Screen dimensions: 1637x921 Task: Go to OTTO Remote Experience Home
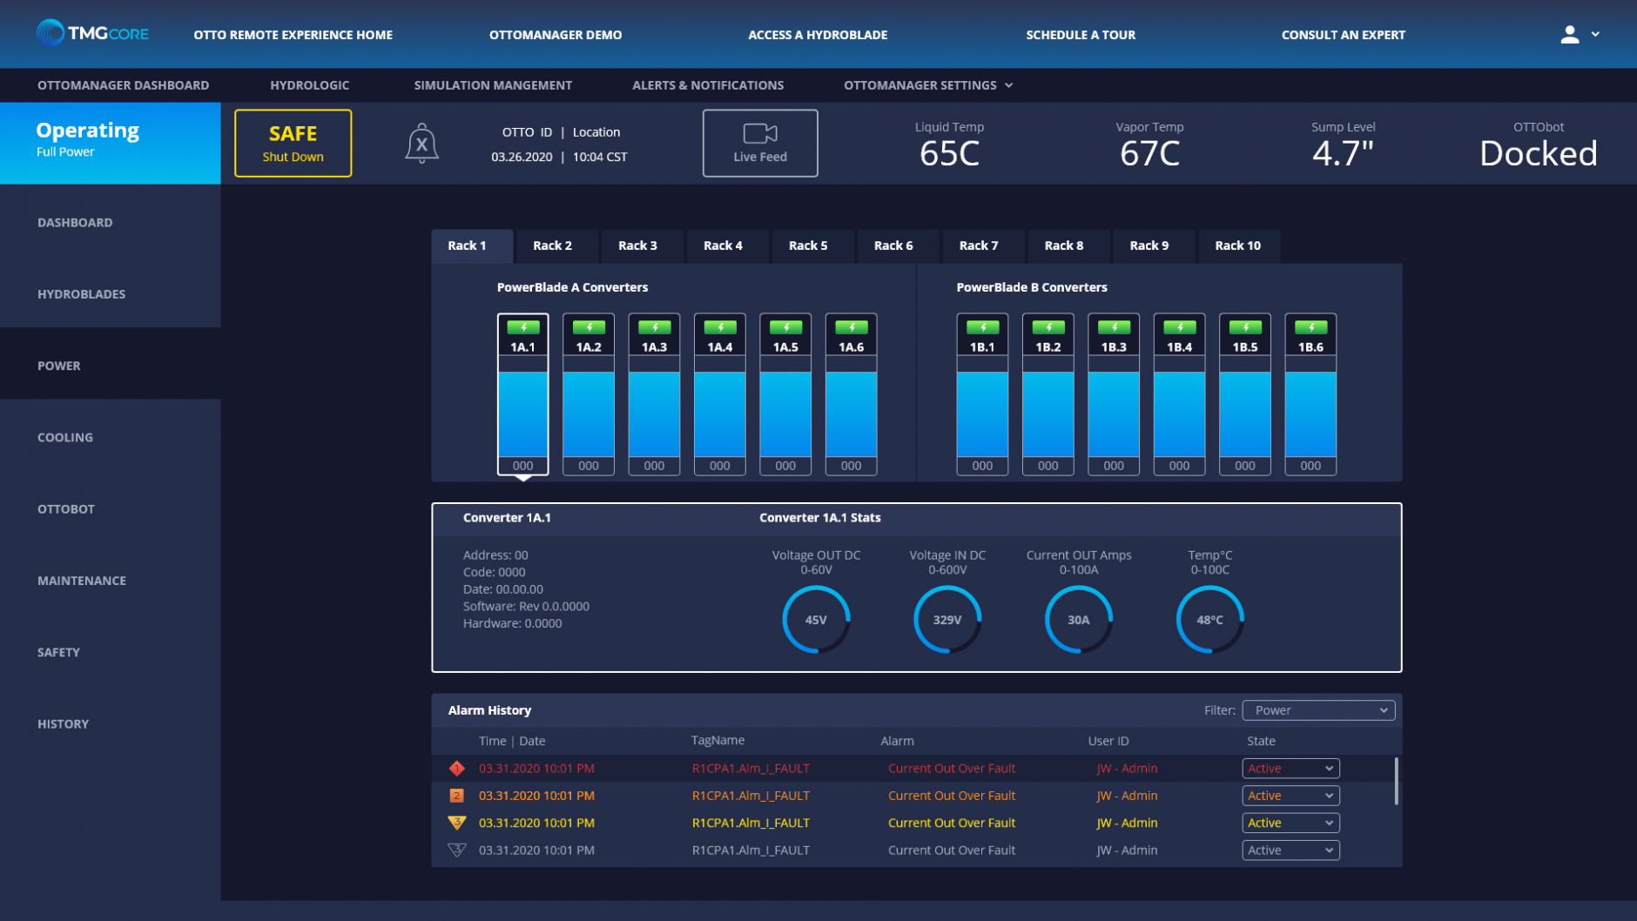click(293, 35)
